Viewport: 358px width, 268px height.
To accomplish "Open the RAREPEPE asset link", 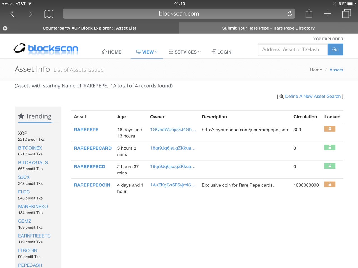I will 86,130.
